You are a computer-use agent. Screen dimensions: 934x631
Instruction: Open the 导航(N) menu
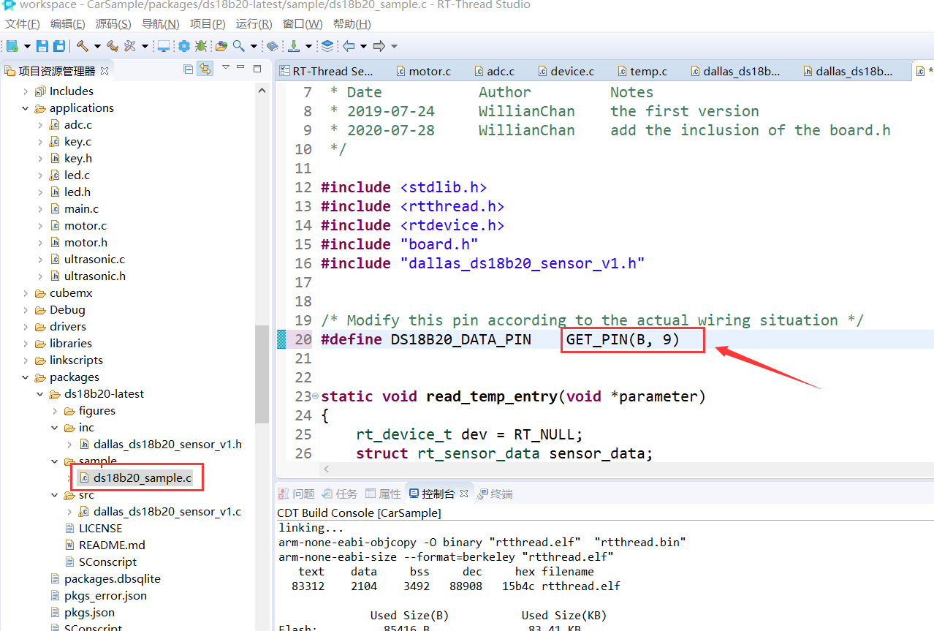160,24
